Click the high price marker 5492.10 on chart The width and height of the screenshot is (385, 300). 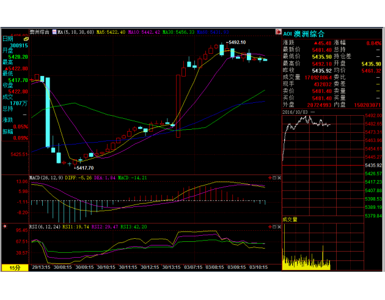click(236, 42)
